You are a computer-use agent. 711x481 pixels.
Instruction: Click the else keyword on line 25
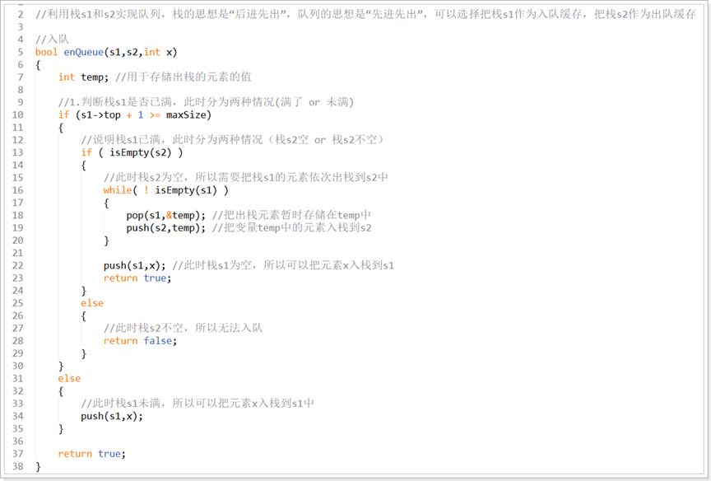[92, 303]
